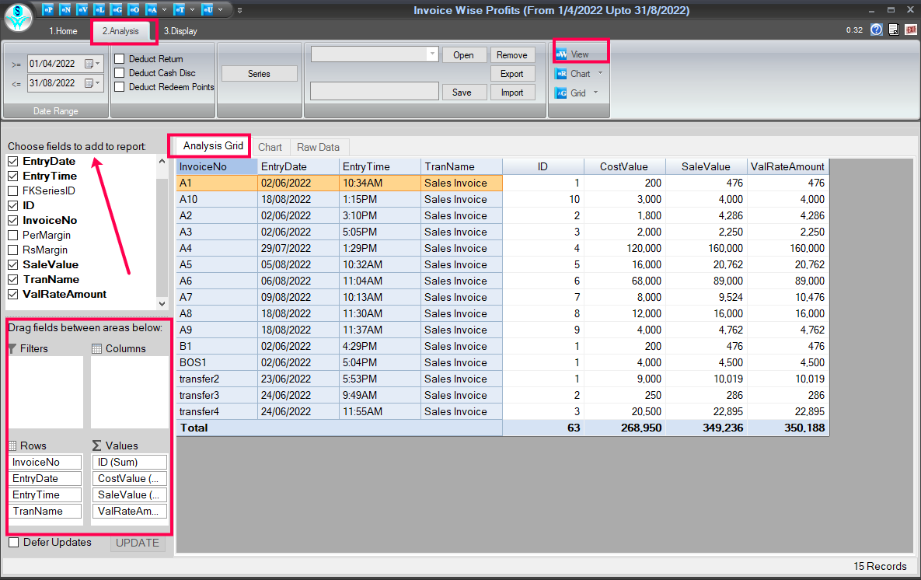Click the Remove button
The width and height of the screenshot is (921, 580).
click(512, 54)
